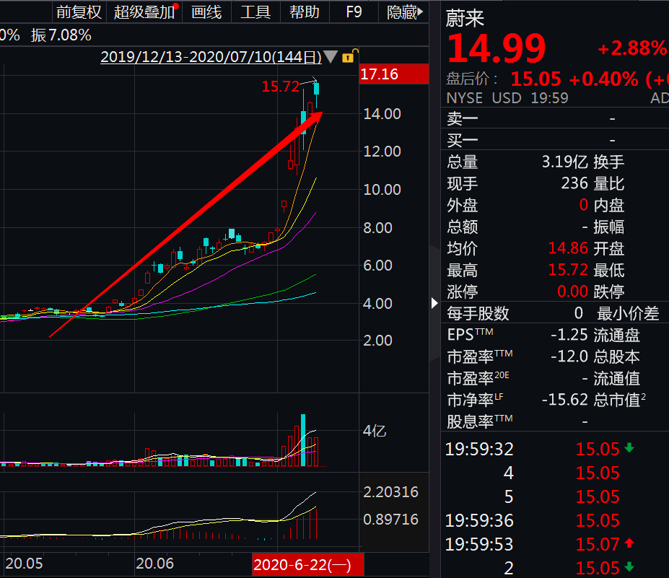Click the 总量 3.19亿 volume value
Viewport: 669px width, 578px height.
564,162
